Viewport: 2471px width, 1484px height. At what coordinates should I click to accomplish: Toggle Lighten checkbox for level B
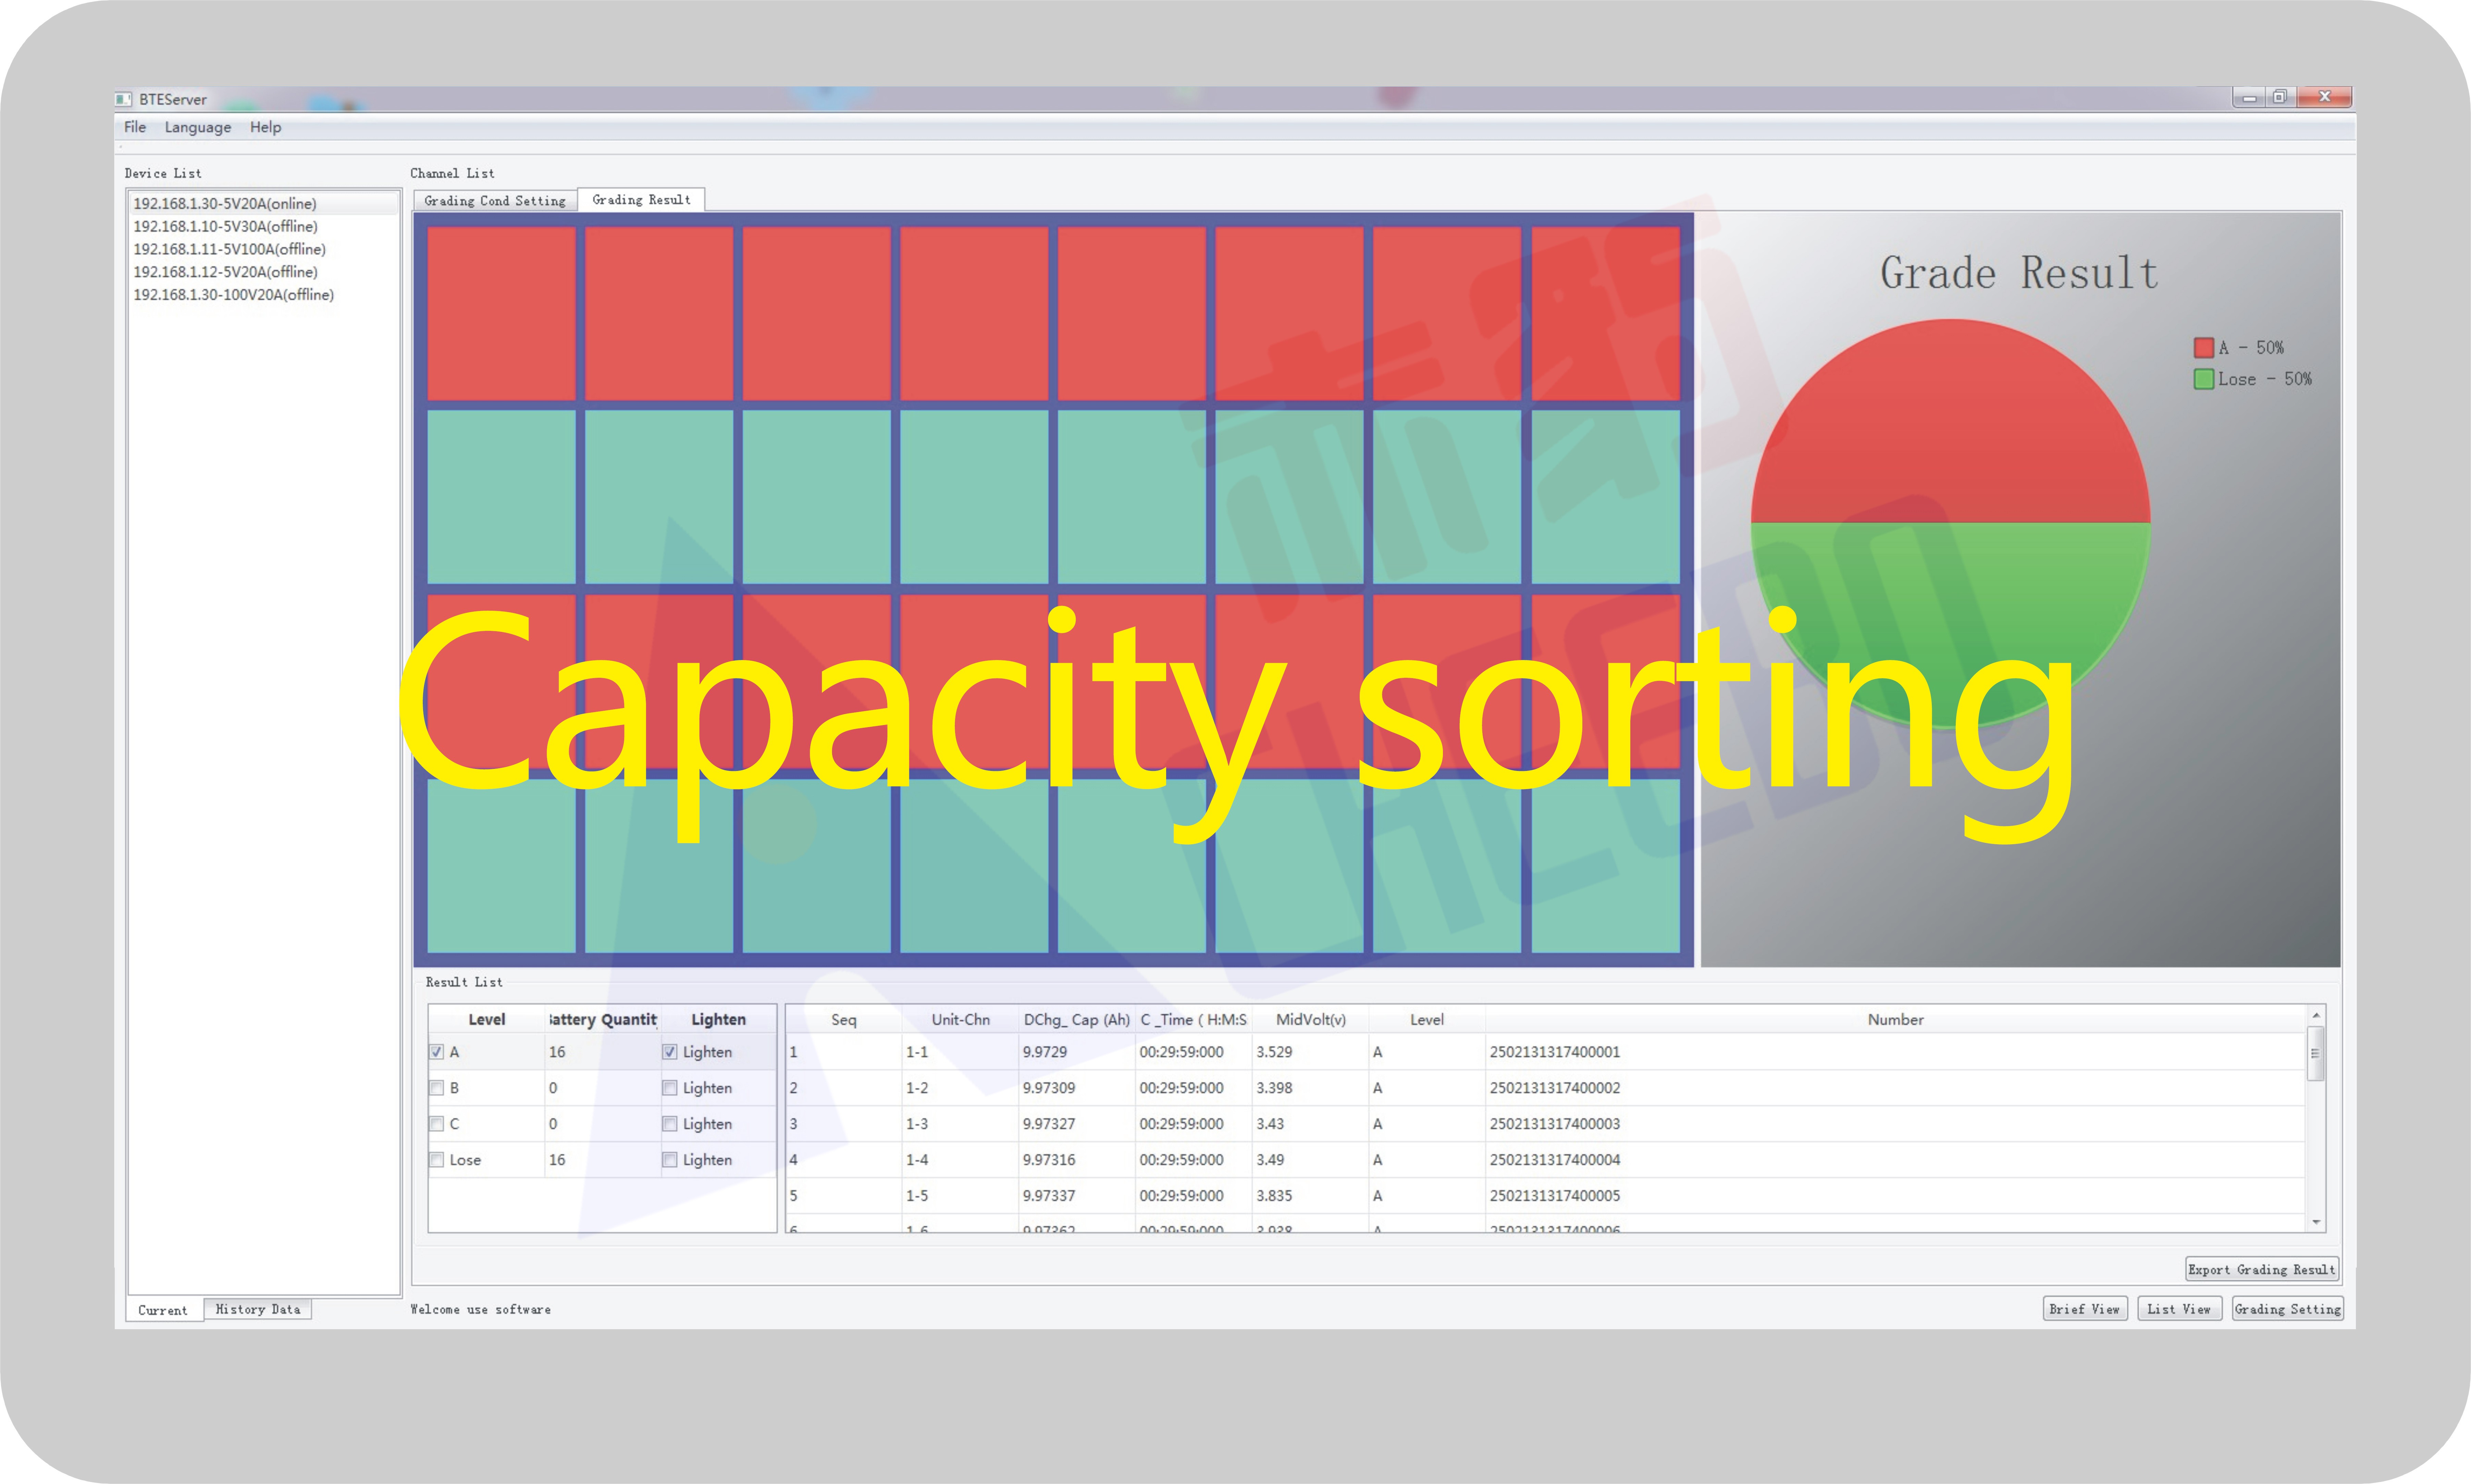point(670,1088)
